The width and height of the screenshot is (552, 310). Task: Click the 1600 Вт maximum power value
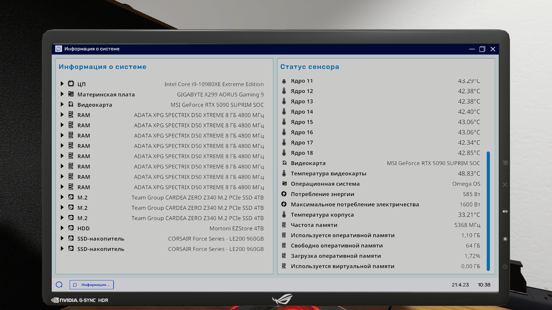coord(470,205)
